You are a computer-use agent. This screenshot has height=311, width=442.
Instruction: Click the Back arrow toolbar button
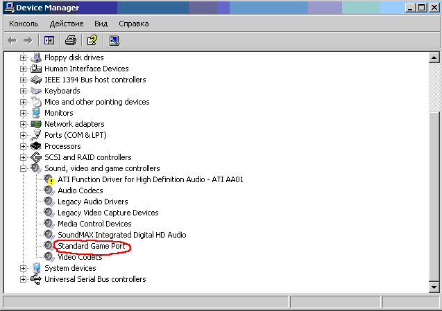12,40
